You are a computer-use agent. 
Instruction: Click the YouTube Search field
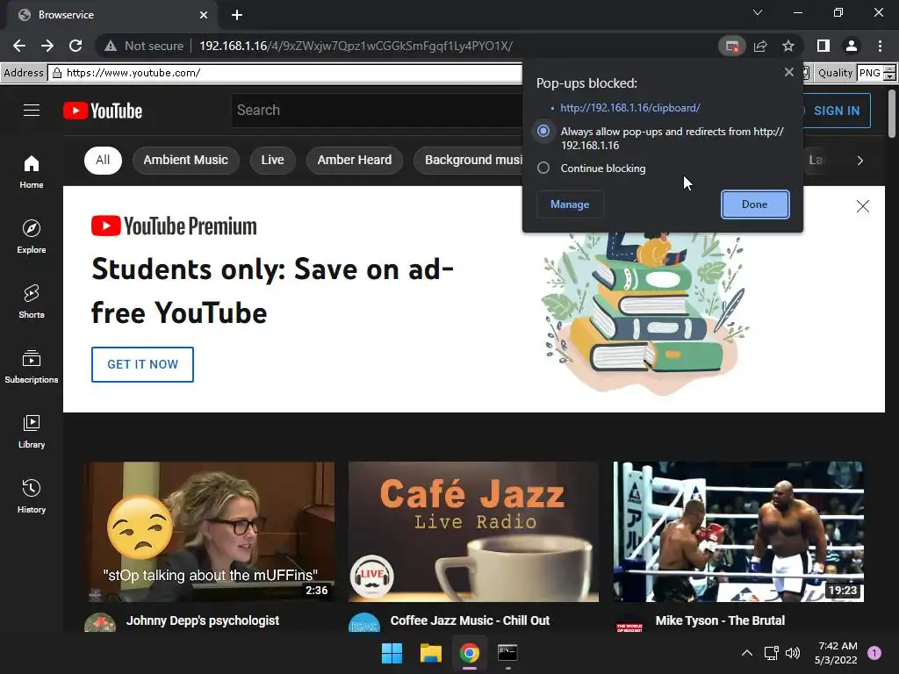coord(378,110)
